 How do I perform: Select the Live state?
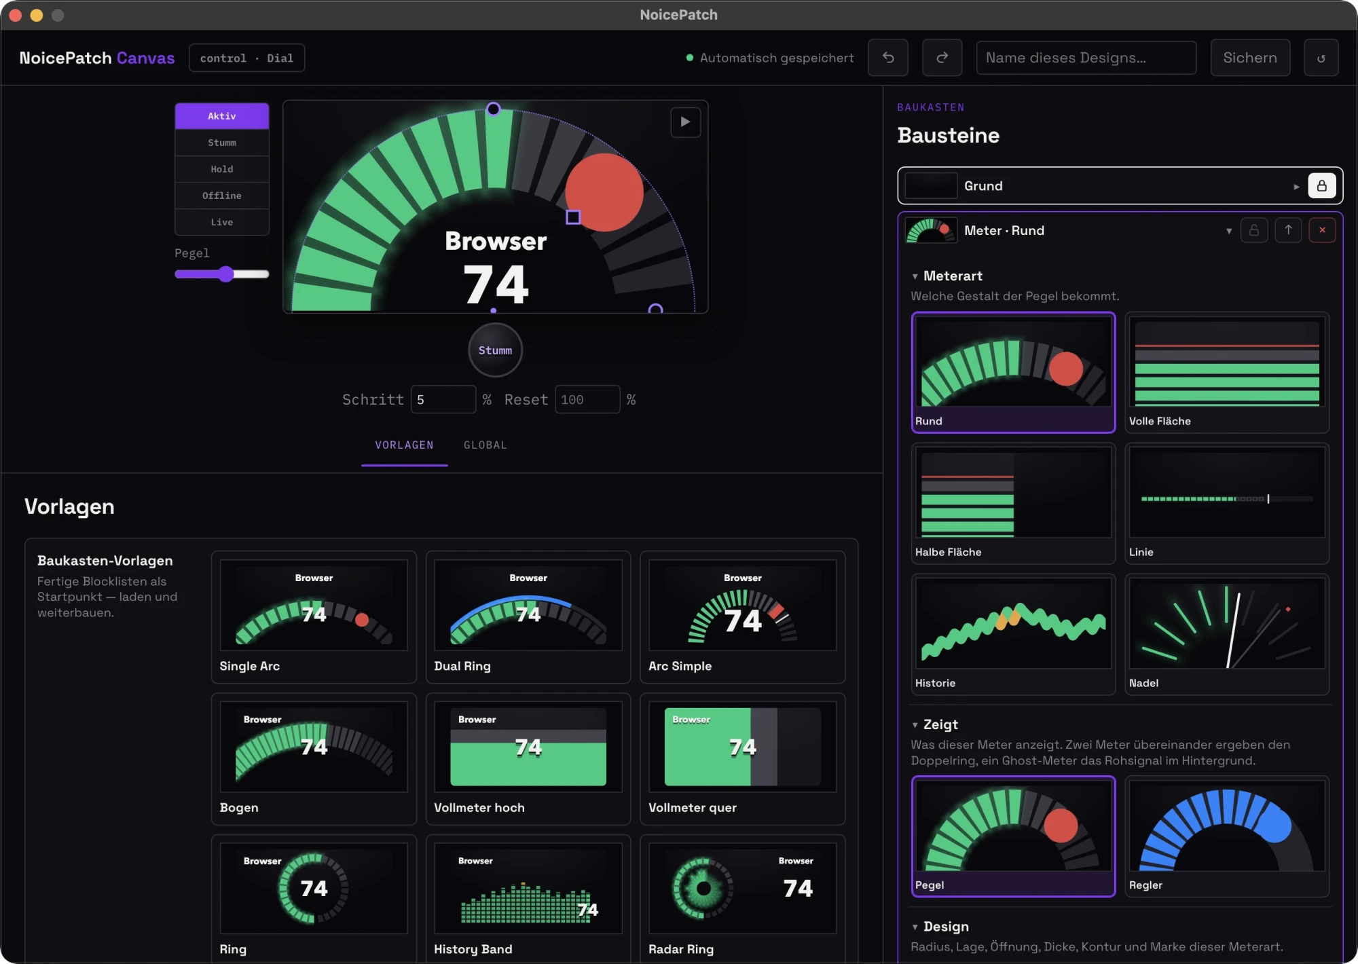(x=222, y=222)
